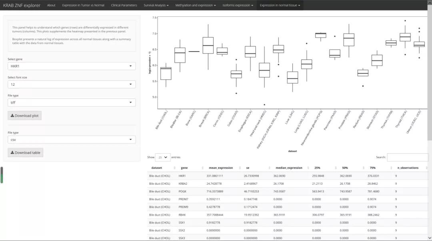Click the Bile duct (CHOL) boxplot box
Viewport: 432px width, 241px height.
[166, 73]
